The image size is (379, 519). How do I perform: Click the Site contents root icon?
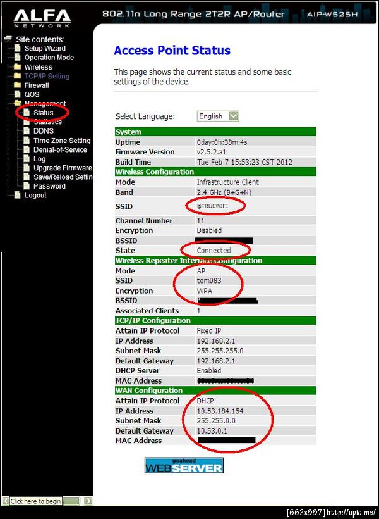tap(8, 39)
